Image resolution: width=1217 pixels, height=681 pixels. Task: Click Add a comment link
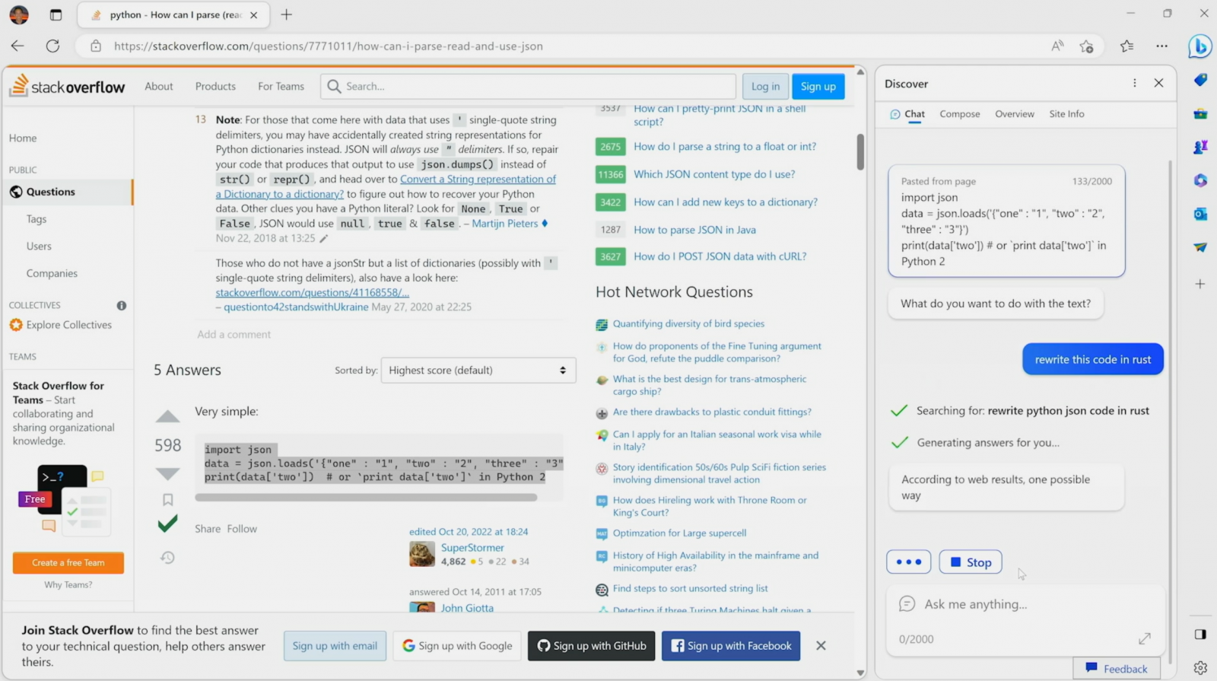(234, 335)
